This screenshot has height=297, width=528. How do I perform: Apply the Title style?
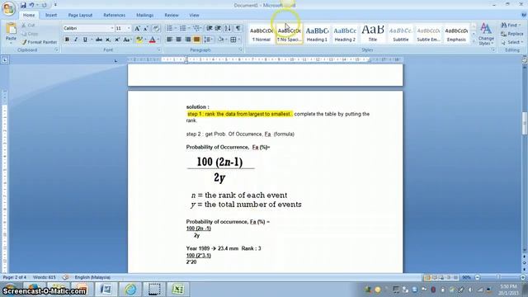[x=372, y=34]
